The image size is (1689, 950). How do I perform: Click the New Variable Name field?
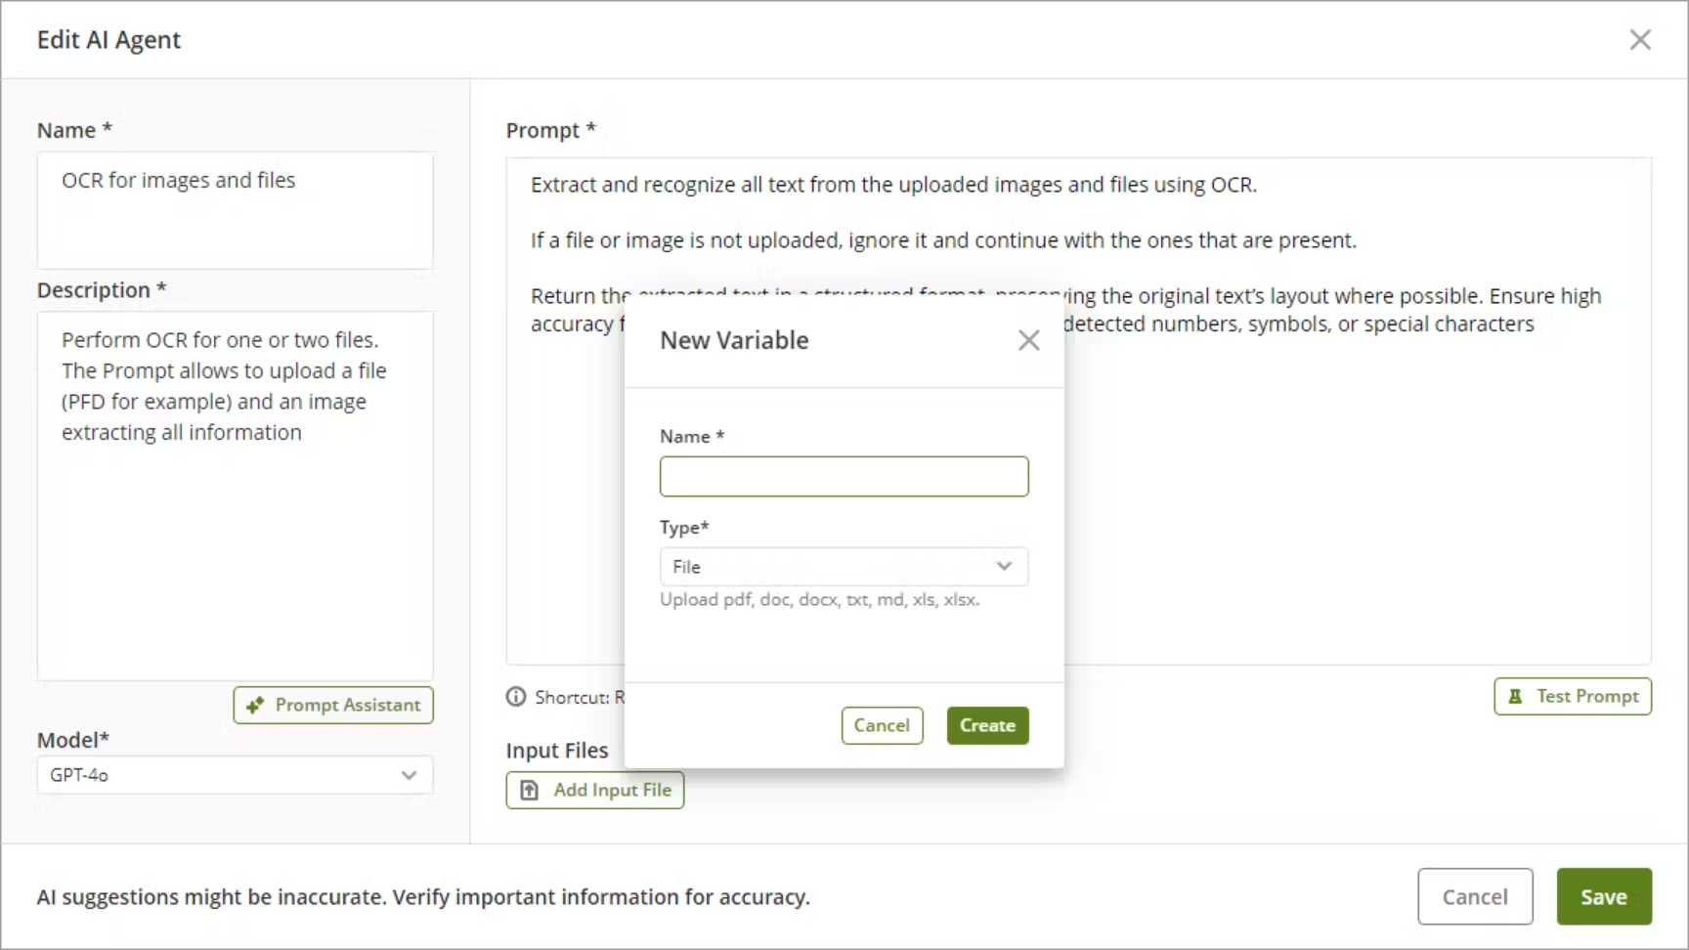click(844, 477)
